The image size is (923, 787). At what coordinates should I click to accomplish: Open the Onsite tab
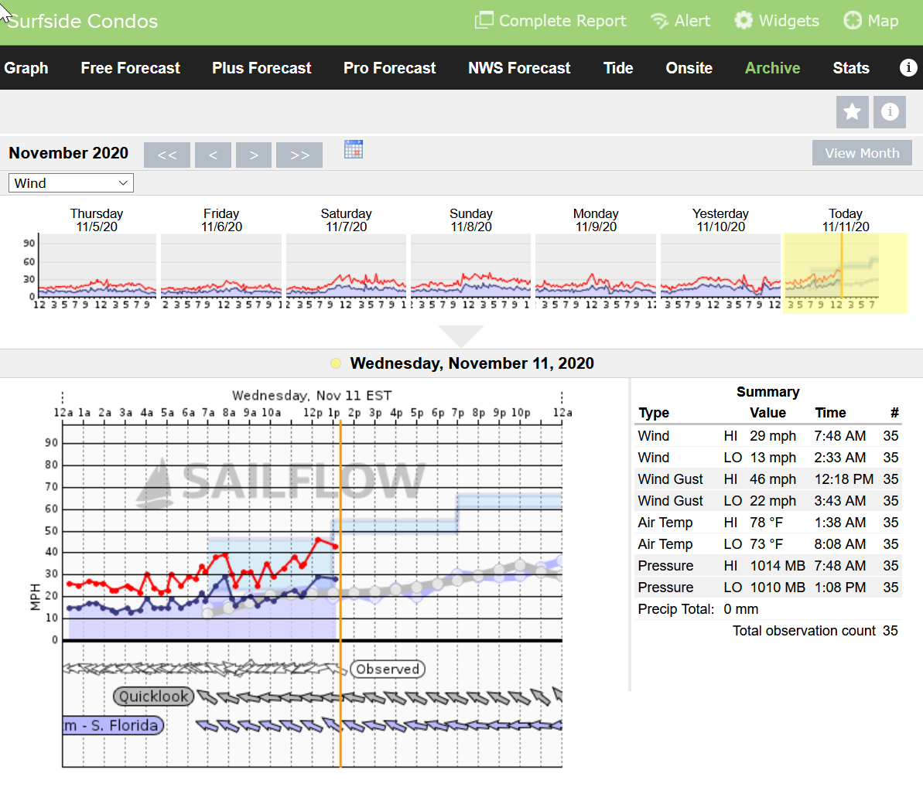pos(689,67)
